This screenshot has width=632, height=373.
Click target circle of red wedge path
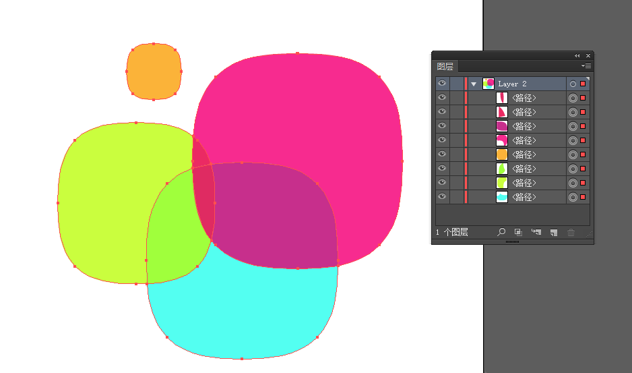point(573,112)
